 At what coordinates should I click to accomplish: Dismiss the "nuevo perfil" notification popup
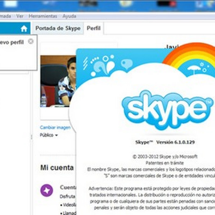pyautogui.click(x=31, y=41)
